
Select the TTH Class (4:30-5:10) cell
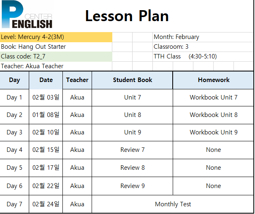click(203, 57)
